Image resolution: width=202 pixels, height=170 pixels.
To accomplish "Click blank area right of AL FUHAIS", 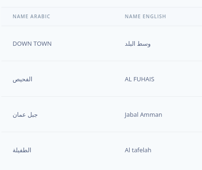I will pos(178,79).
